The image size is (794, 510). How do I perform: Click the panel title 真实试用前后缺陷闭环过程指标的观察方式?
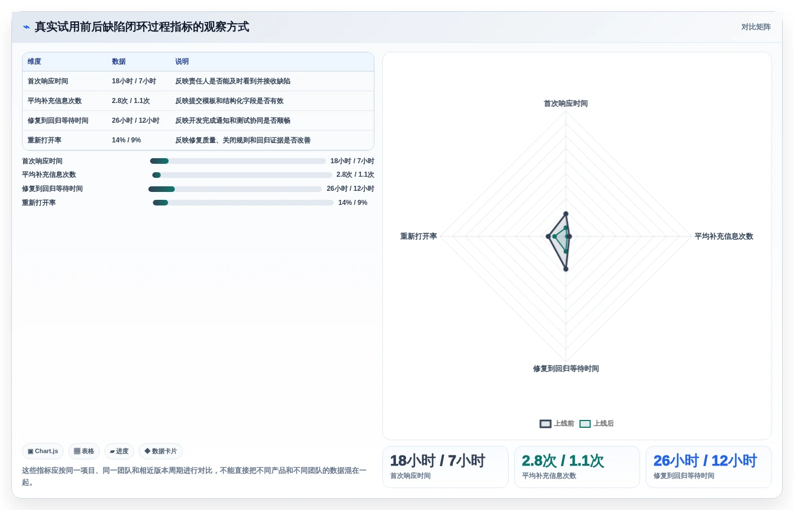click(142, 27)
